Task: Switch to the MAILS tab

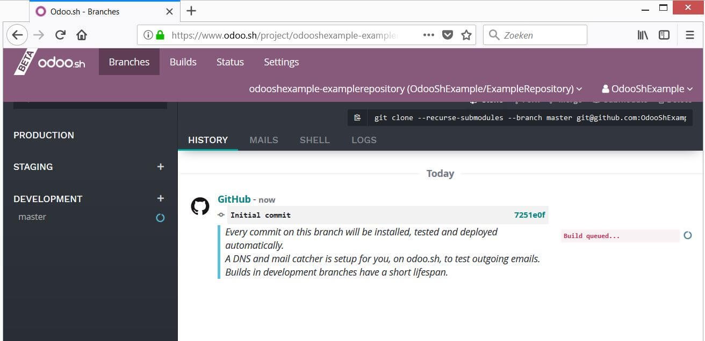Action: [264, 140]
